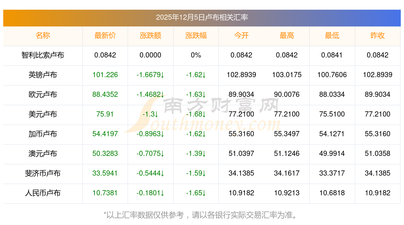This screenshot has width=404, height=225.
Task: Click the row name '欧元卢布'
Action: tap(43, 95)
